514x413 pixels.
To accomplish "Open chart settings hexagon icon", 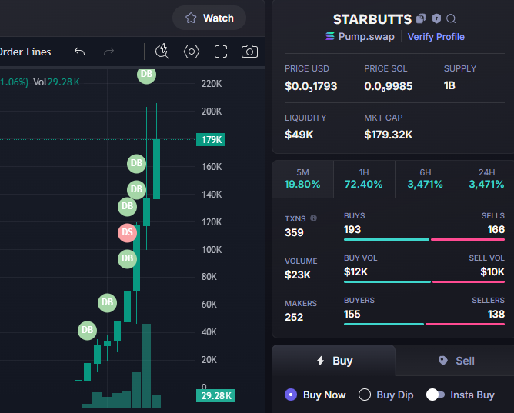I will [192, 52].
